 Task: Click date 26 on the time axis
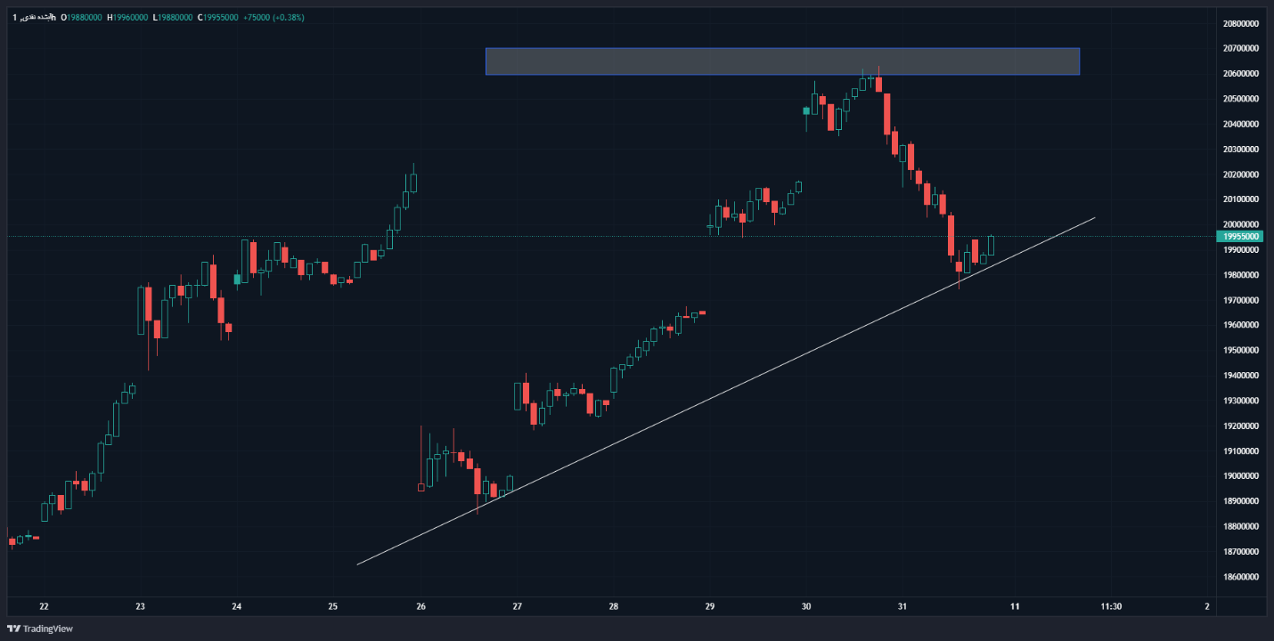[x=421, y=606]
